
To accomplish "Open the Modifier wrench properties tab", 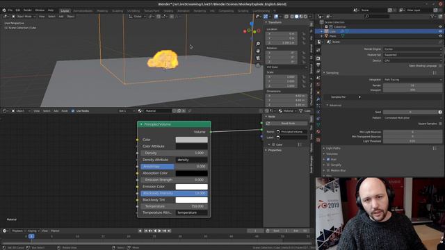I will pyautogui.click(x=318, y=99).
